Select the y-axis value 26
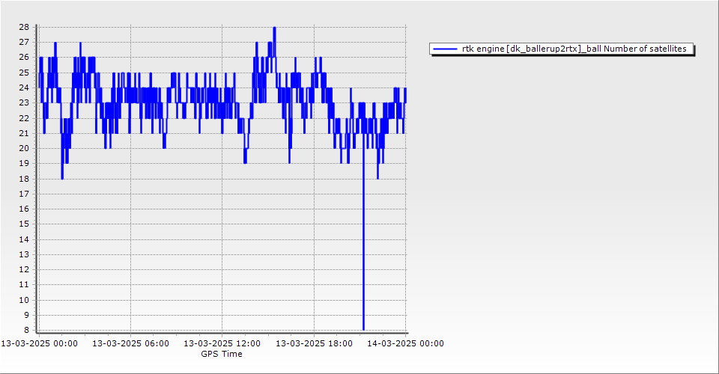 point(24,57)
